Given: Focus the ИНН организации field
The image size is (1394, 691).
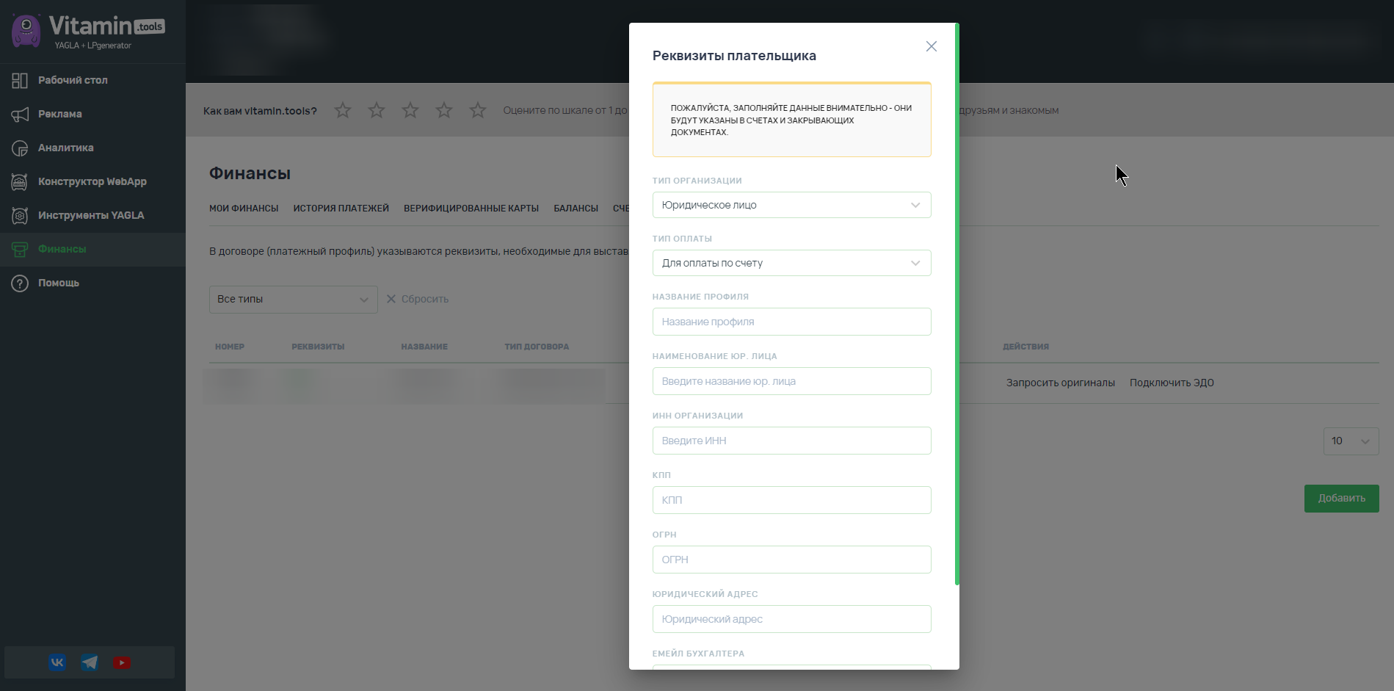Looking at the screenshot, I should 791,441.
